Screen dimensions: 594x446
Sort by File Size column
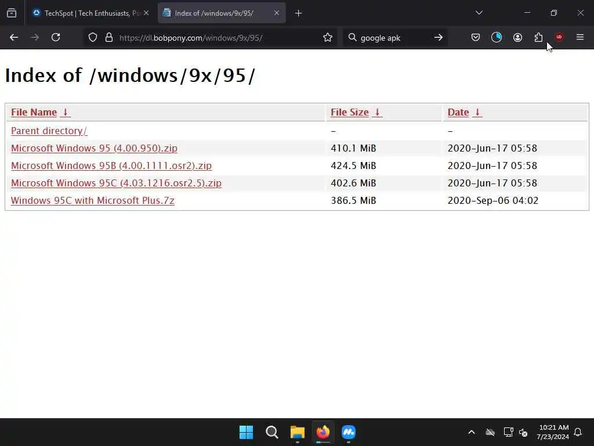[x=356, y=113]
